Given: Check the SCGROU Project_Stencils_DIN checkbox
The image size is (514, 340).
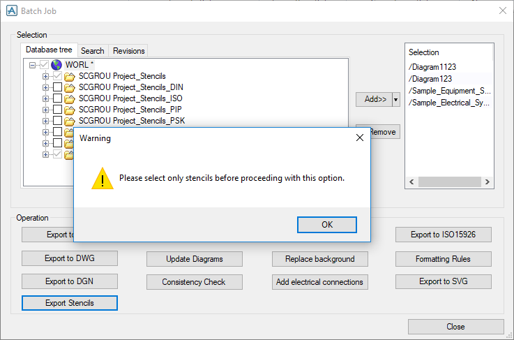Looking at the screenshot, I should click(x=57, y=87).
